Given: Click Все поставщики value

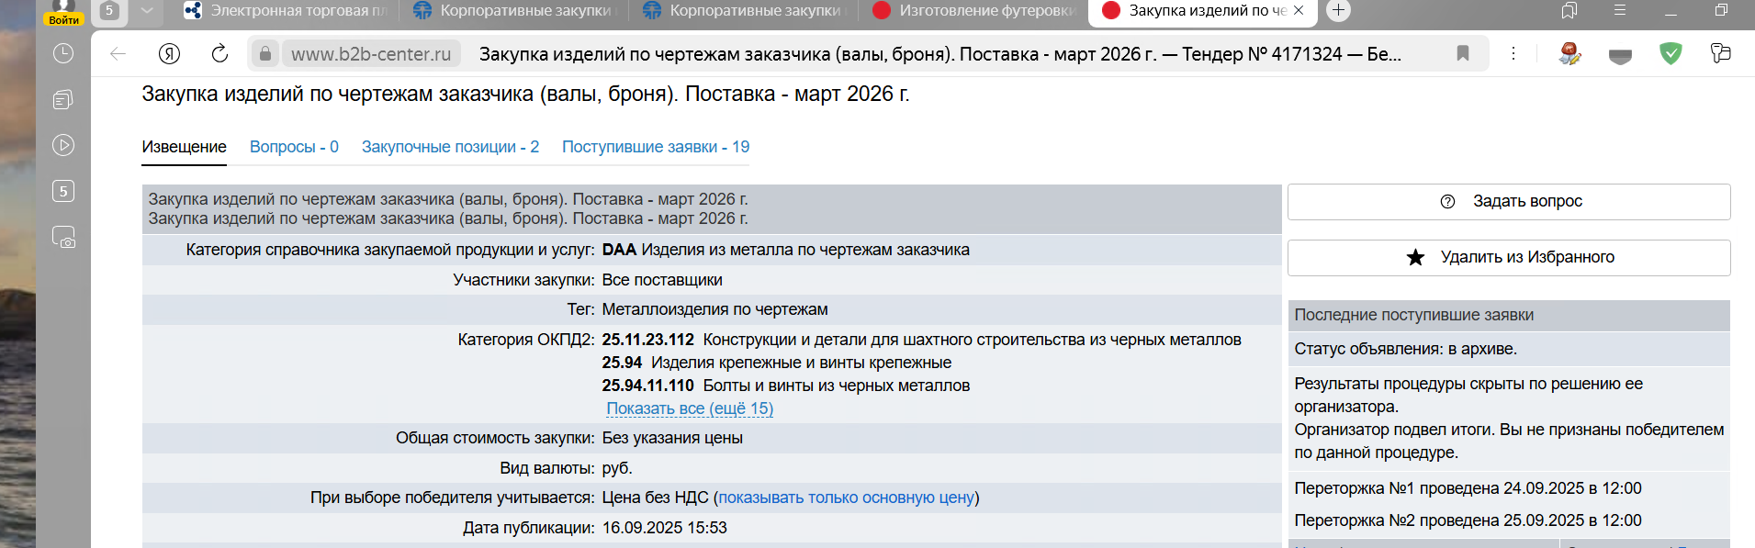Looking at the screenshot, I should click(x=662, y=280).
